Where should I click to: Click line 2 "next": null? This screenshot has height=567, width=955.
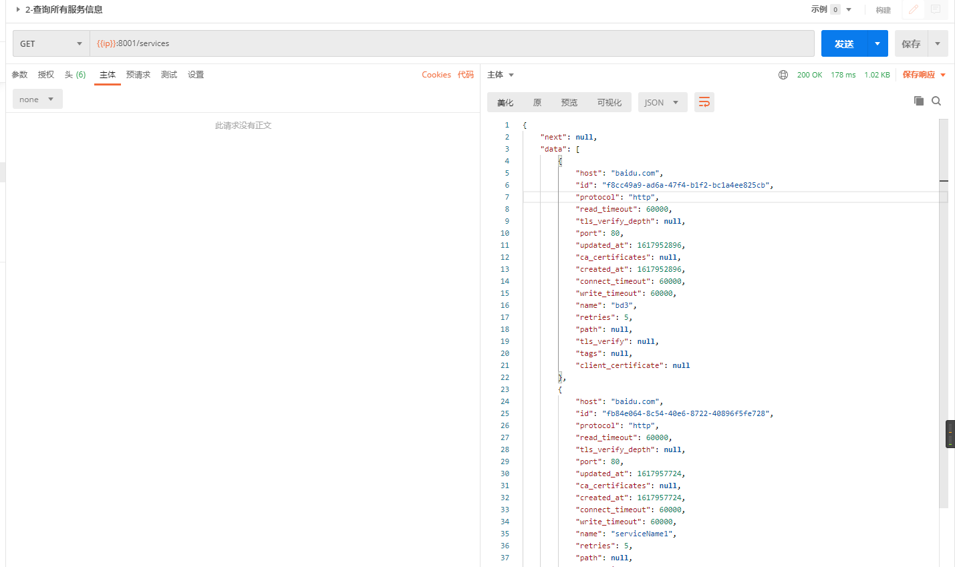569,137
